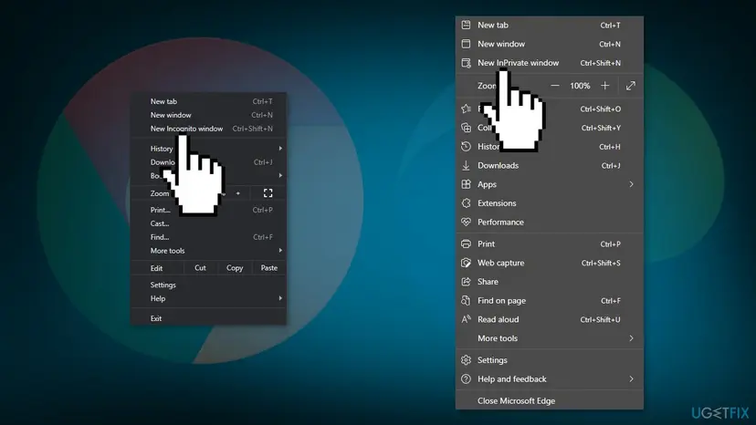Click the Share icon in Edge menu
The width and height of the screenshot is (756, 425).
466,282
